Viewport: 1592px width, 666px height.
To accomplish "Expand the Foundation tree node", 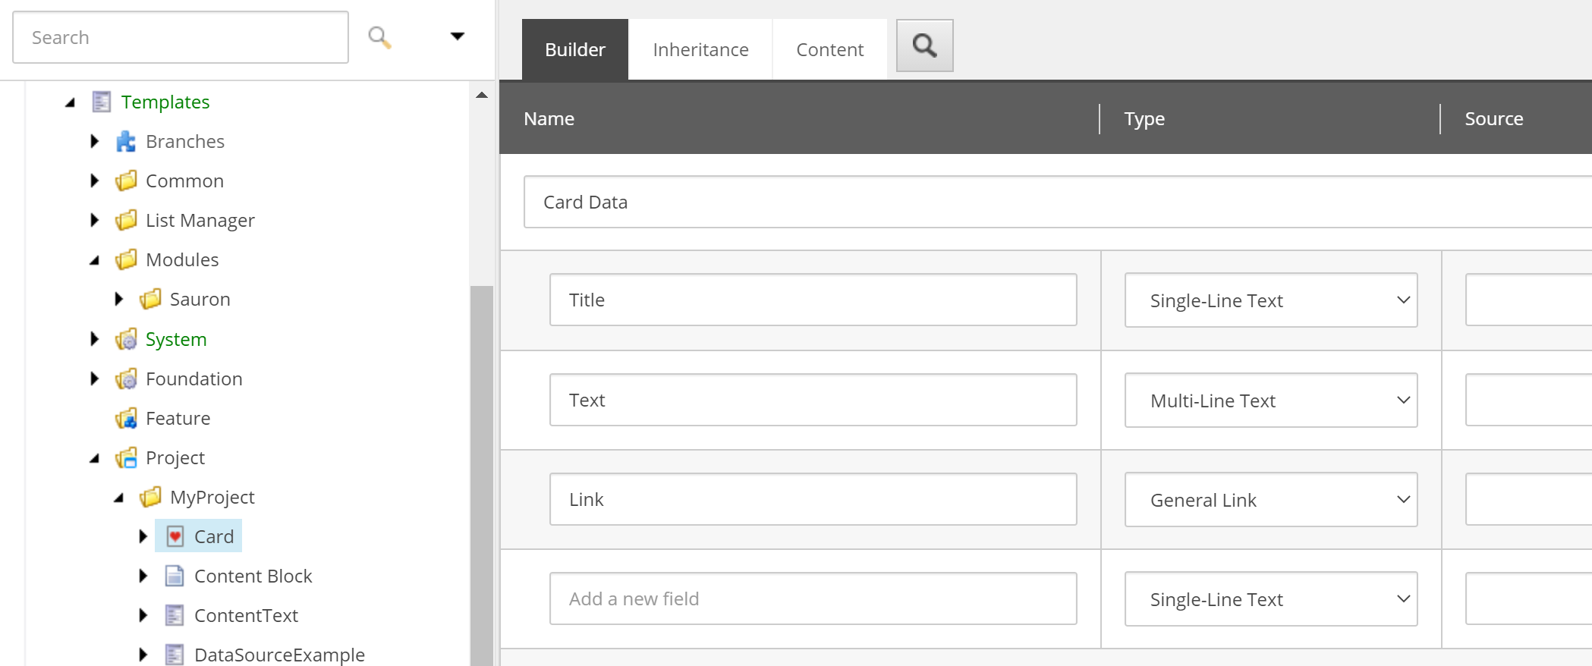I will pos(94,379).
